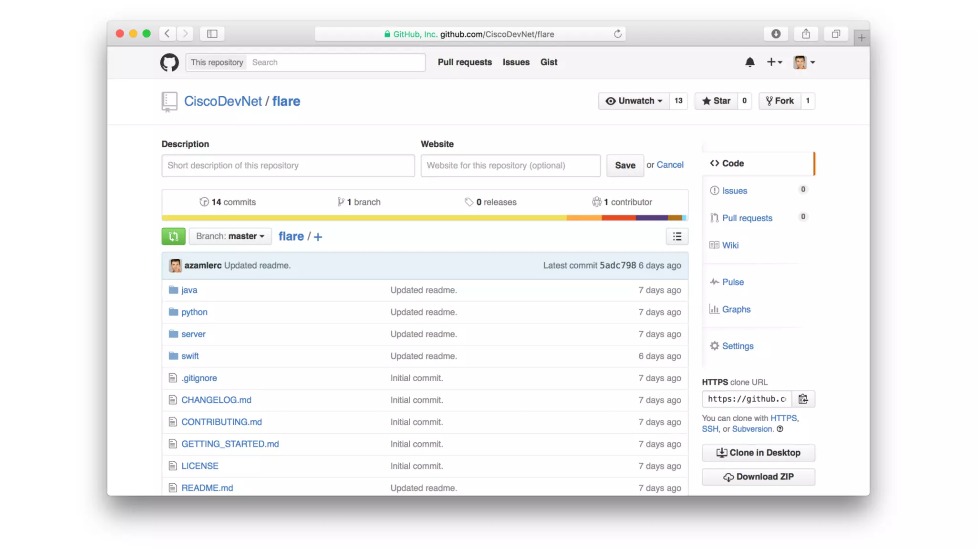Focus the short description input field
Viewport: 977px width, 549px height.
tap(288, 165)
